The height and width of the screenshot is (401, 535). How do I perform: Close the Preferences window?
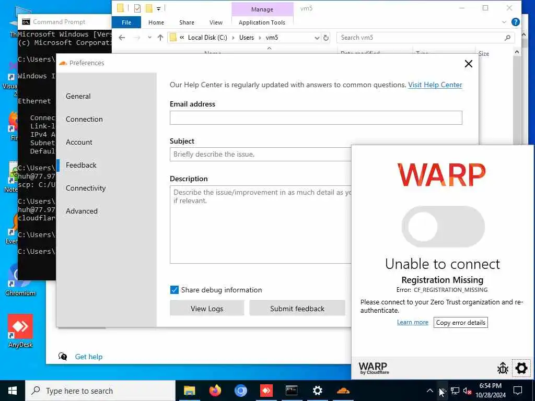469,64
